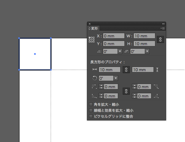The width and height of the screenshot is (185, 142).
Task: Click the square's bottom-left anchor handle
Action: 19,70
